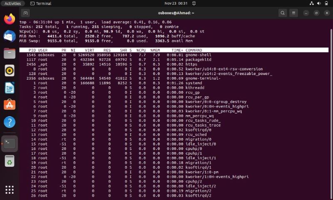The width and height of the screenshot is (333, 200).
Task: Select the kworker/1:0-pm process name
Action: (202, 172)
